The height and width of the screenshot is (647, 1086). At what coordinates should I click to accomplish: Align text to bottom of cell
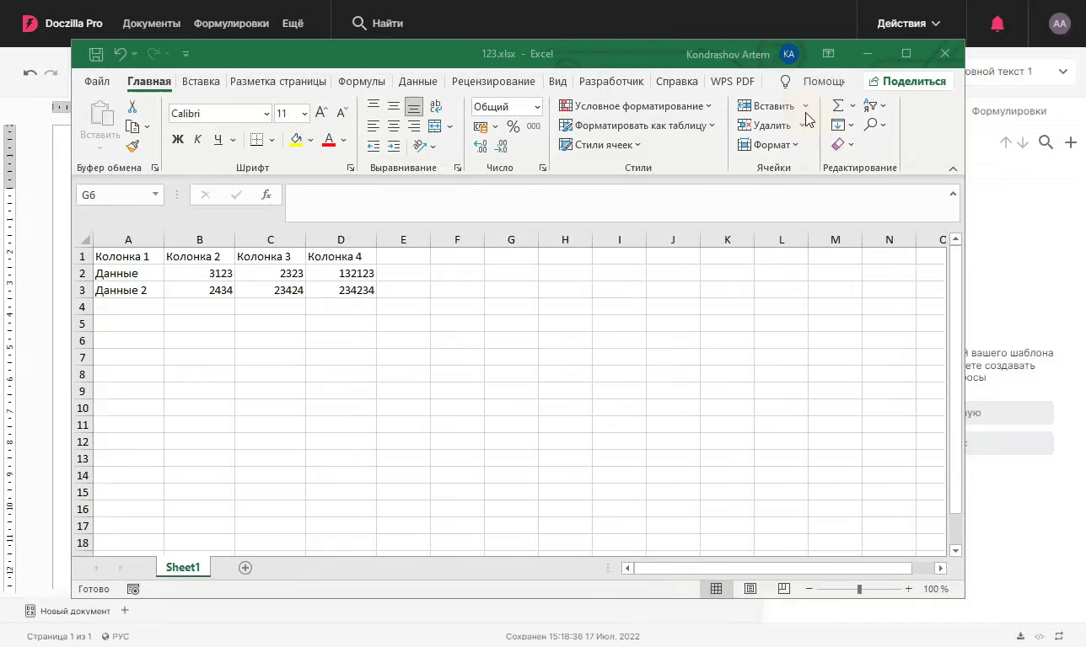[x=414, y=106]
